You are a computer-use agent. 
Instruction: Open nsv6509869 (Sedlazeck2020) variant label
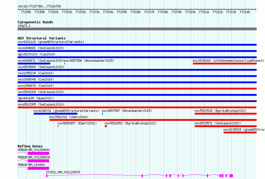tap(41, 67)
